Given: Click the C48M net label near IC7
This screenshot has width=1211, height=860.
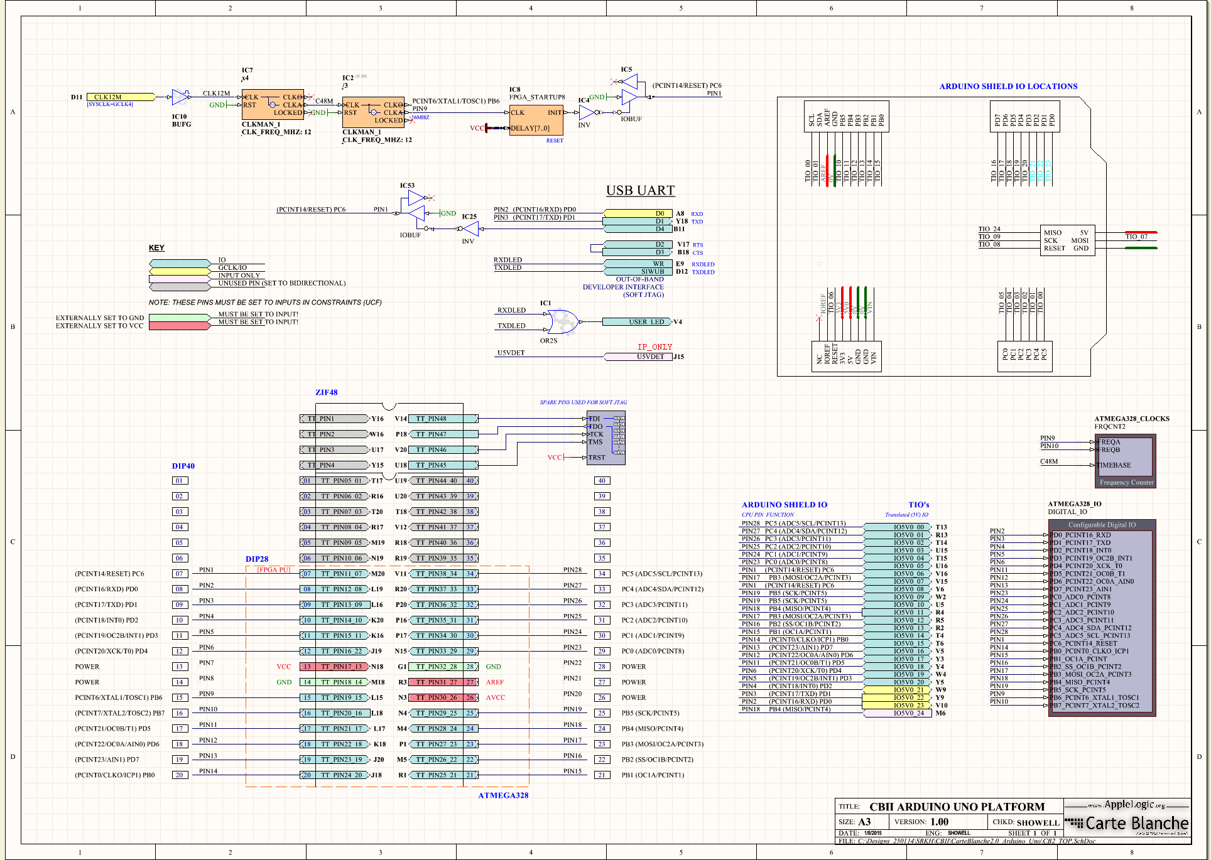Looking at the screenshot, I should (324, 101).
